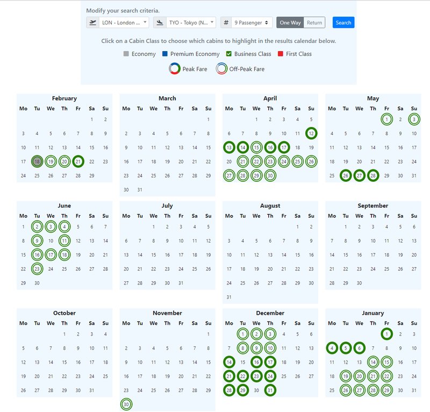Select circled February 21 date

[78, 161]
